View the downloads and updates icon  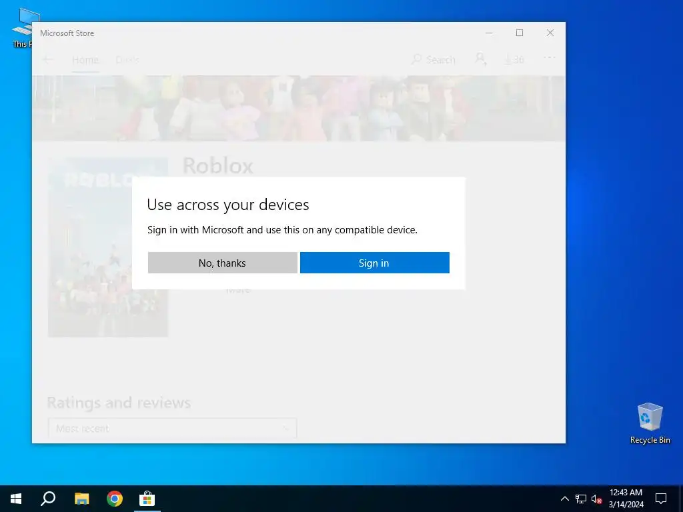coord(514,59)
